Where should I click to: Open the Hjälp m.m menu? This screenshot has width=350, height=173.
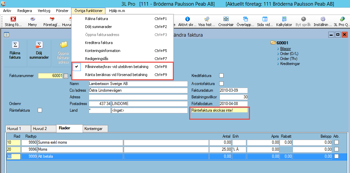117,11
